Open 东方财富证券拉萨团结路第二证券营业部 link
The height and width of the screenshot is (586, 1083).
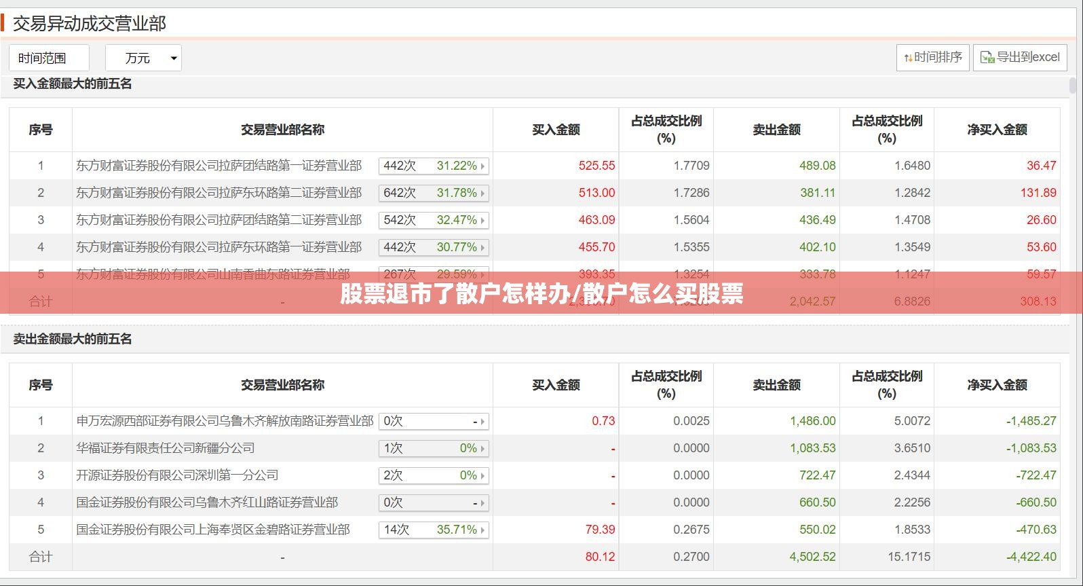[218, 220]
